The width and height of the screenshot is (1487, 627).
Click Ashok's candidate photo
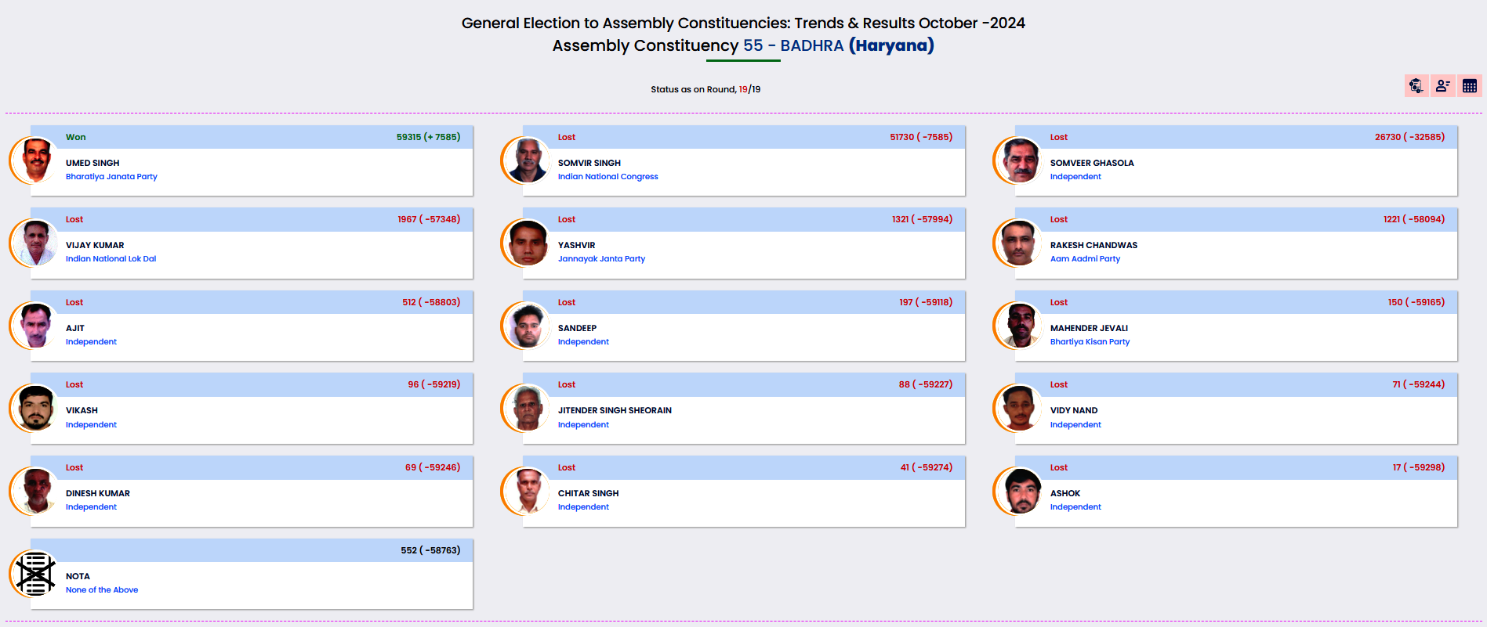[1020, 491]
